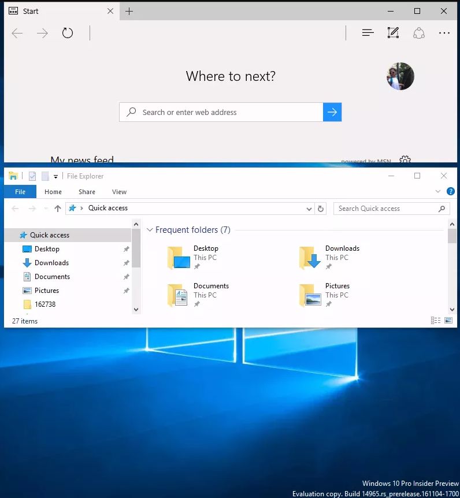Click File Explorer Up arrow
Image resolution: width=460 pixels, height=498 pixels.
(x=58, y=209)
